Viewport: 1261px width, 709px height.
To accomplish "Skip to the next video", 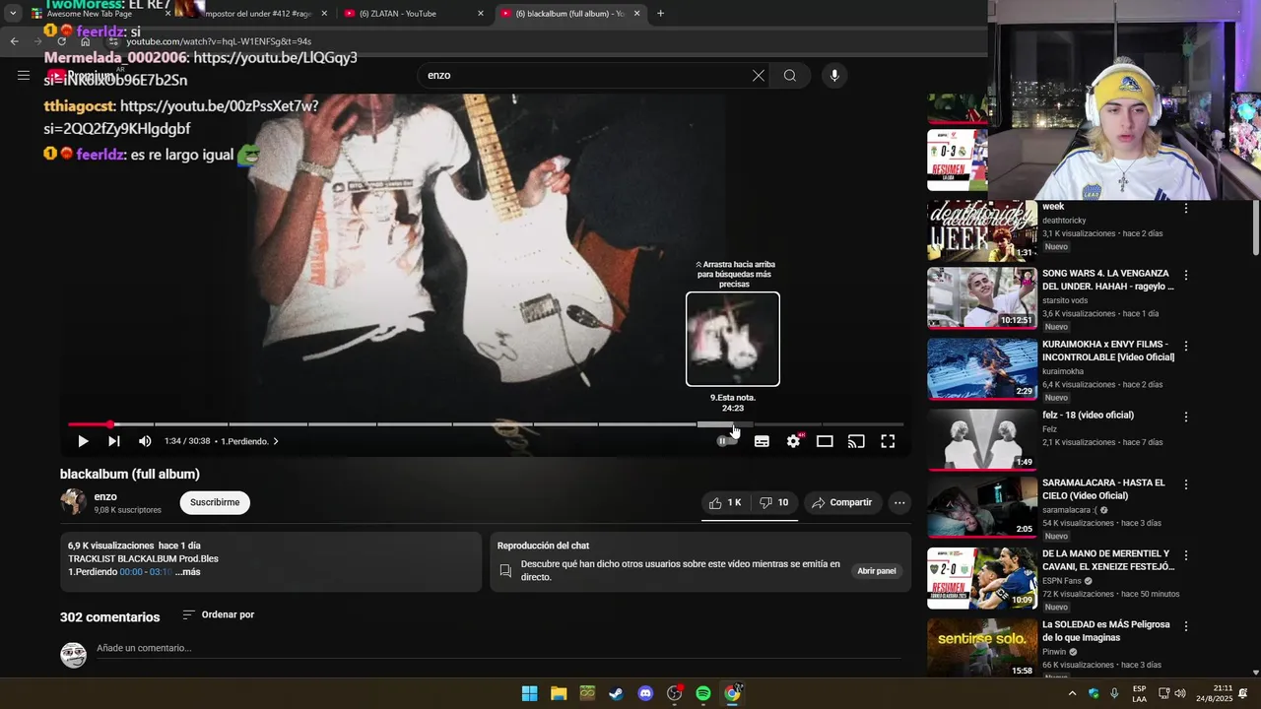I will (x=114, y=441).
